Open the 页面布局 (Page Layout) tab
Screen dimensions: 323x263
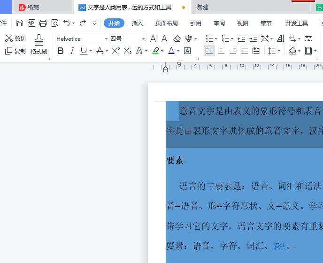tap(166, 23)
